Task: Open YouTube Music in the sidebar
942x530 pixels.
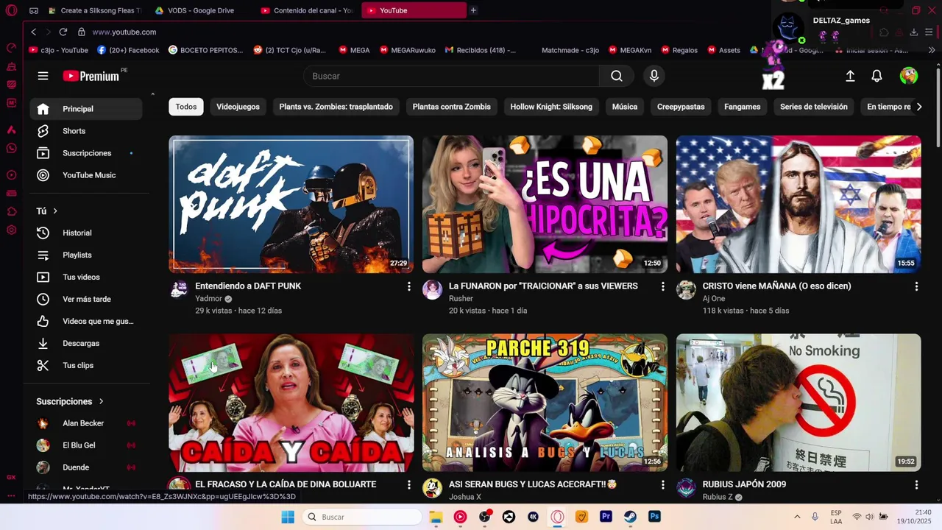Action: coord(86,175)
